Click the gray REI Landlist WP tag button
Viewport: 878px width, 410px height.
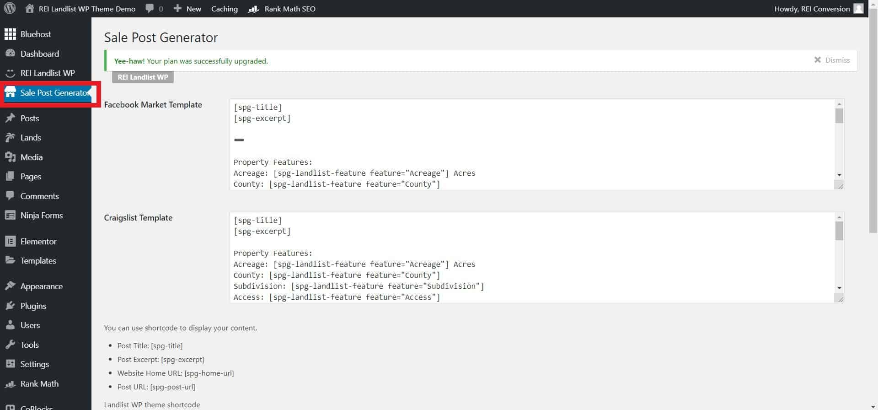(143, 77)
